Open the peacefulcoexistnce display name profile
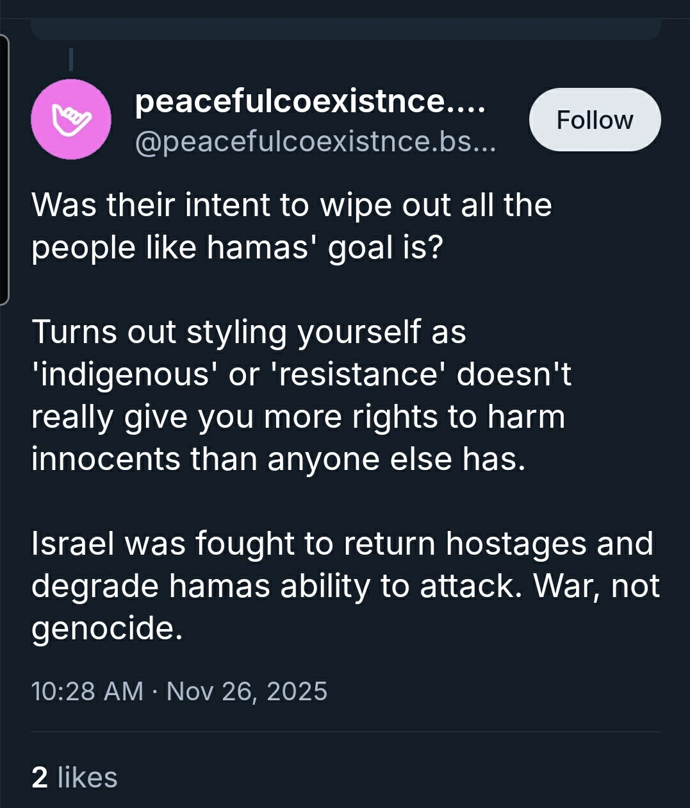The height and width of the screenshot is (808, 690). pyautogui.click(x=310, y=101)
